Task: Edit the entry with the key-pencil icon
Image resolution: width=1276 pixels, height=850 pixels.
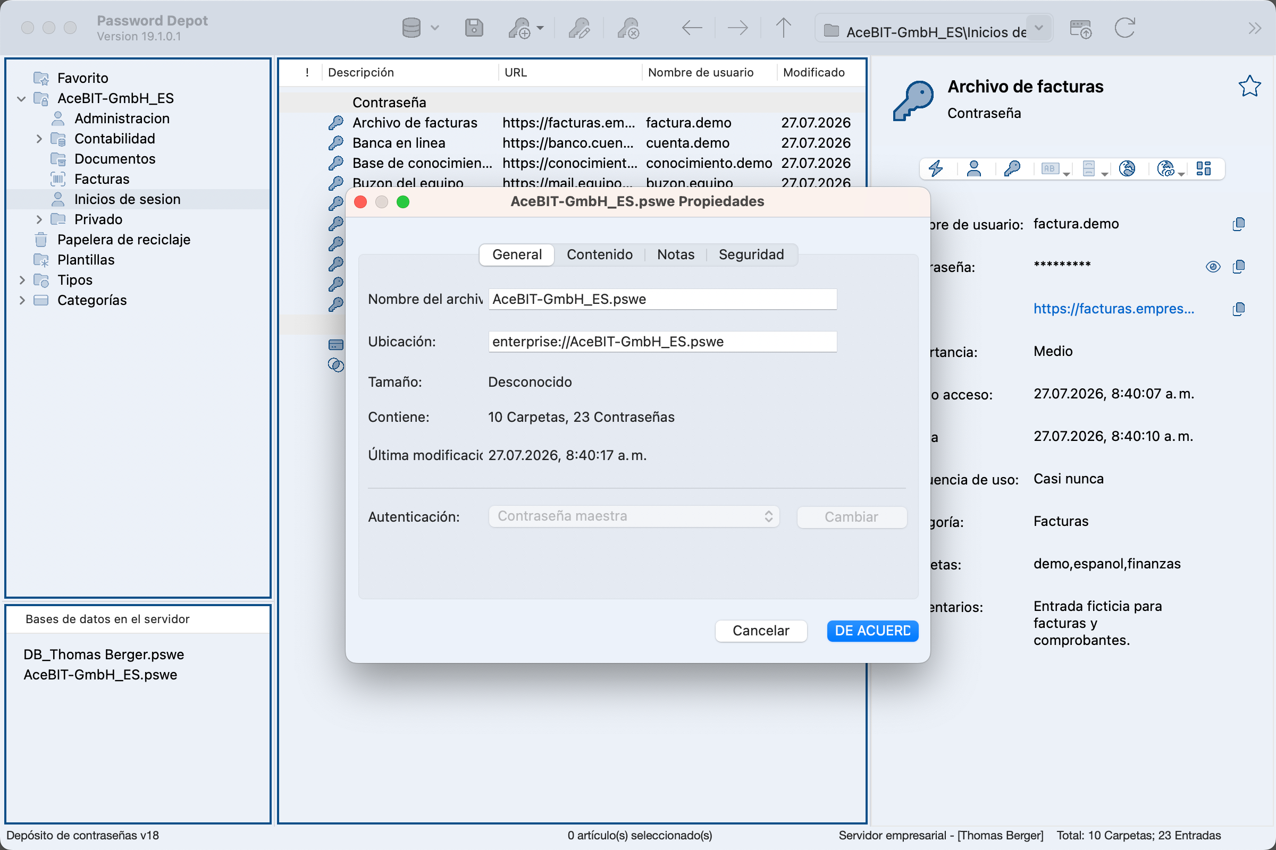Action: (x=579, y=28)
